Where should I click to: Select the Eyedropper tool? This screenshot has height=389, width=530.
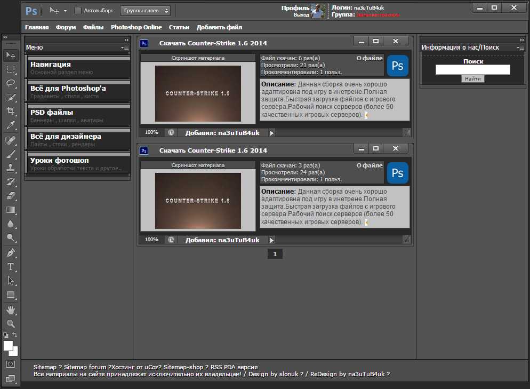(x=11, y=124)
